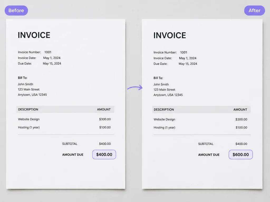Click the INVOICE title in the Before document

click(34, 35)
